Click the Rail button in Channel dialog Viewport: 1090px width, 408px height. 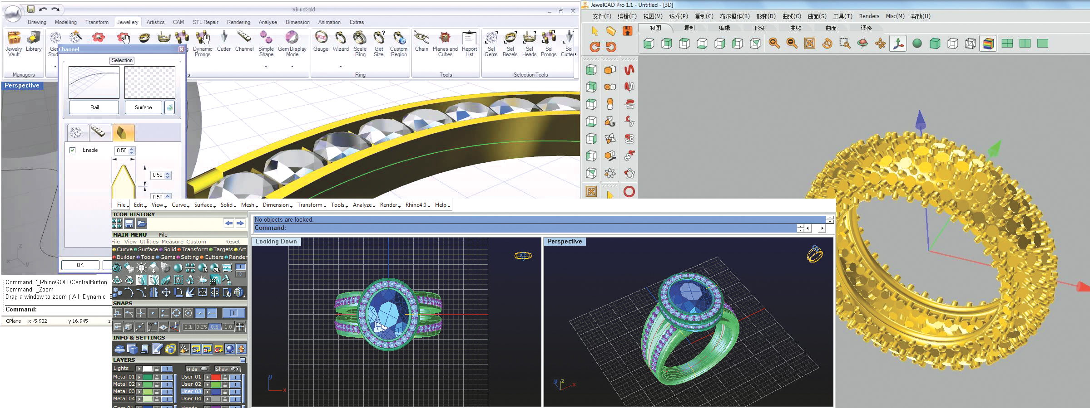click(94, 107)
